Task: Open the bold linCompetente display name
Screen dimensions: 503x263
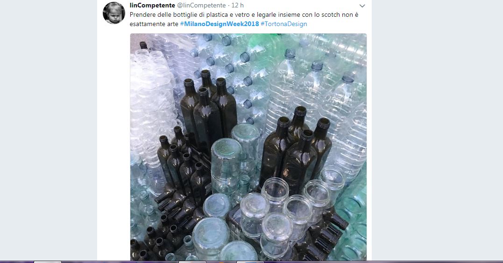Action: click(152, 6)
